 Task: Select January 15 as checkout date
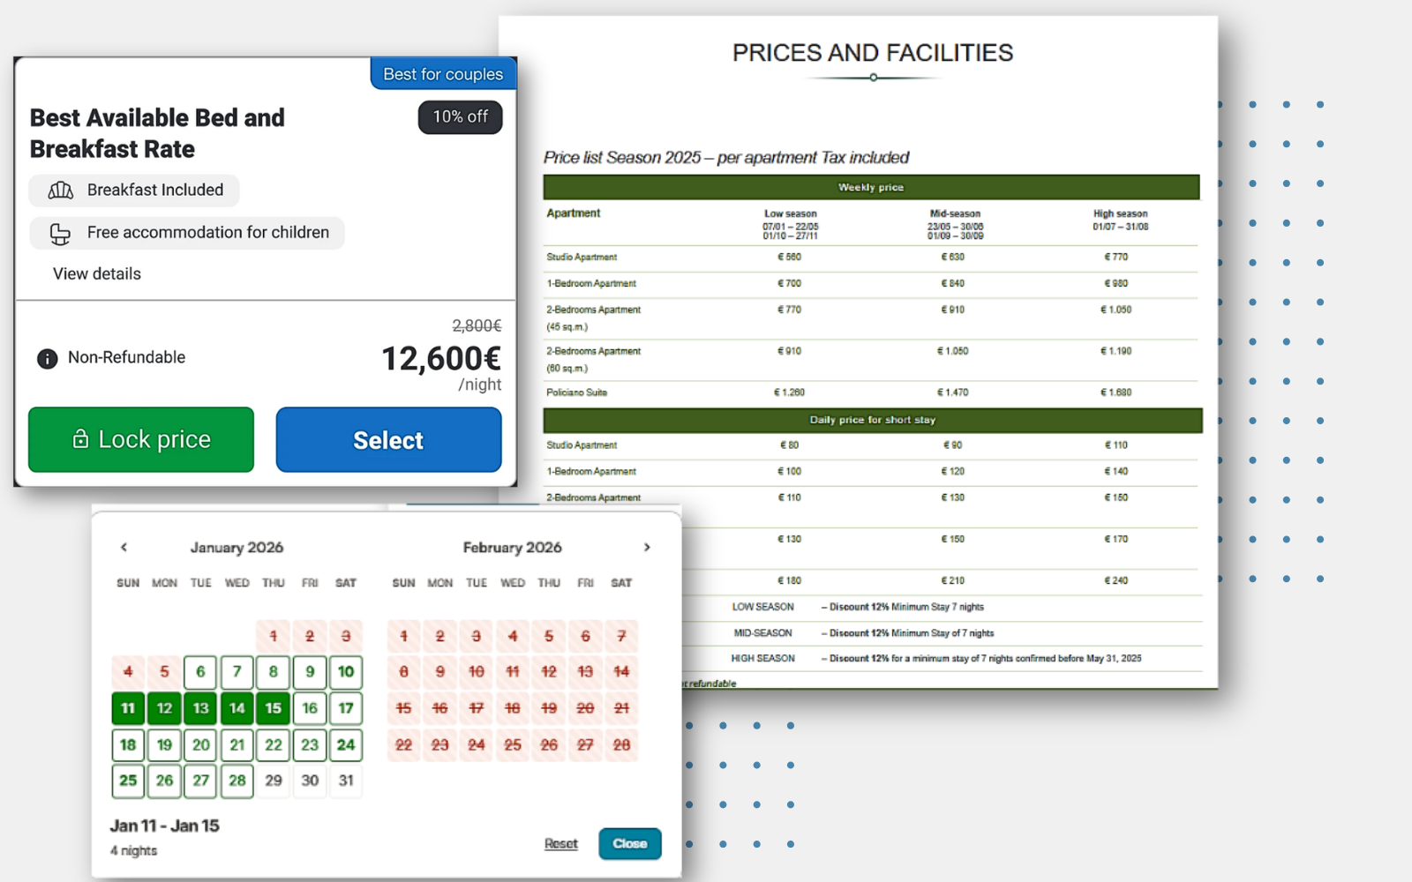pos(274,708)
